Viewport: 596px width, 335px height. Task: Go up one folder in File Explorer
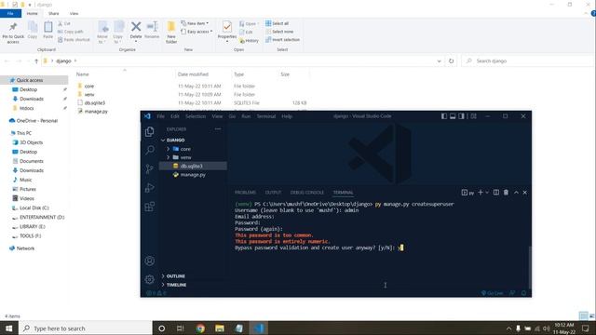coord(36,60)
